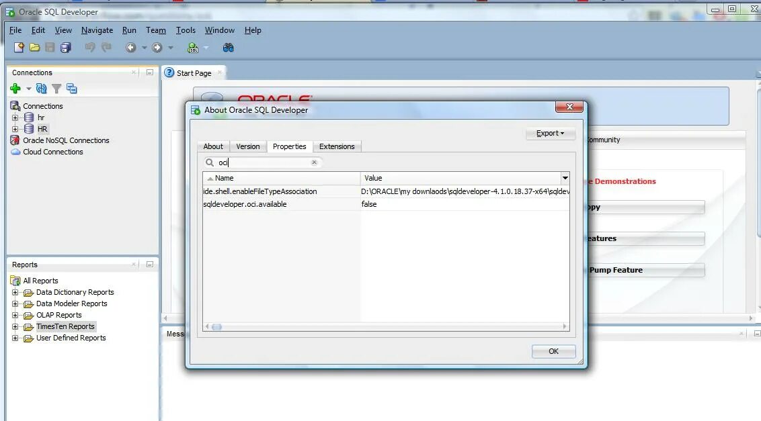The height and width of the screenshot is (421, 761).
Task: Click the properties search input field
Action: [263, 162]
